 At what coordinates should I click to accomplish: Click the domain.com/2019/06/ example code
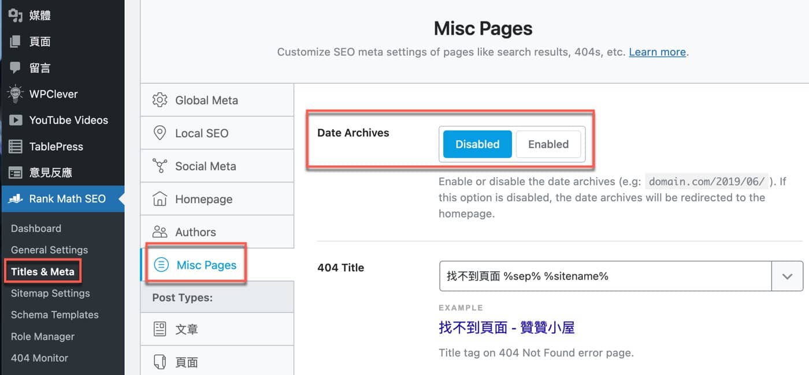707,182
